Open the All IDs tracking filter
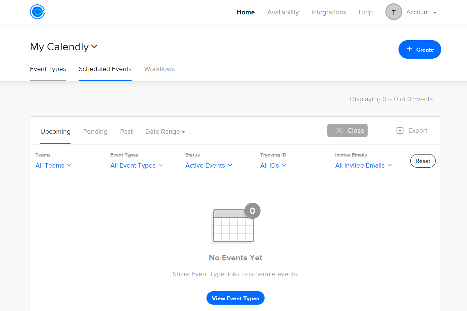467x311 pixels. coord(273,166)
